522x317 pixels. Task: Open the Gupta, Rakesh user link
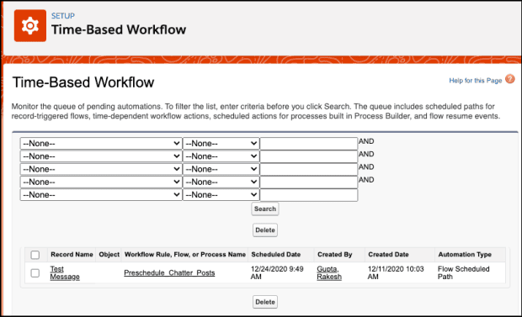click(x=329, y=272)
